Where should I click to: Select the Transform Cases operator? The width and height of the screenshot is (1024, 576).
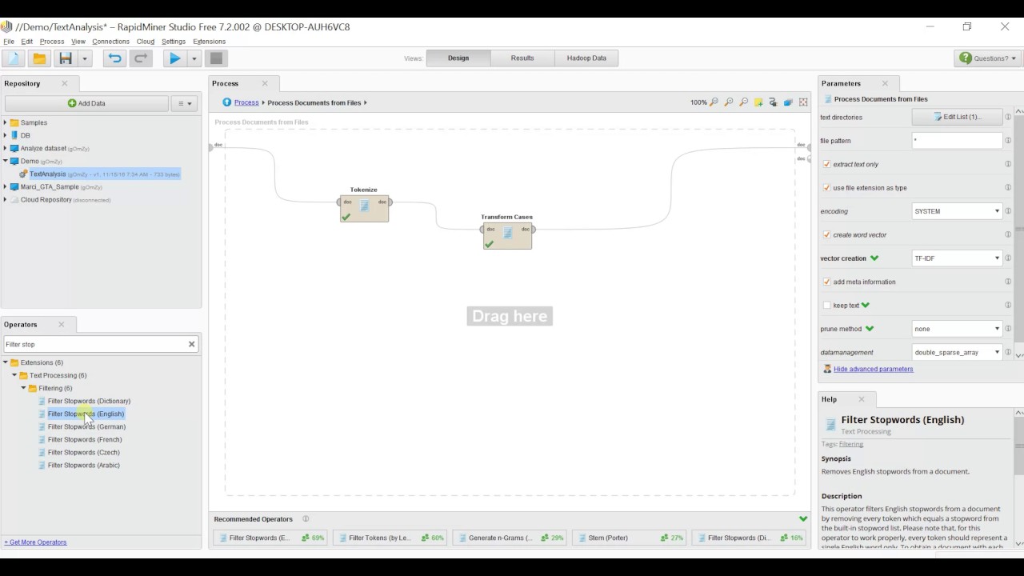pyautogui.click(x=507, y=235)
